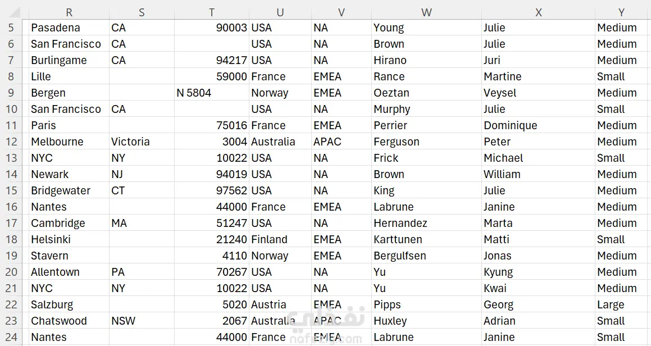Click the Hernandez last name cell
Image resolution: width=651 pixels, height=346 pixels.
point(426,223)
